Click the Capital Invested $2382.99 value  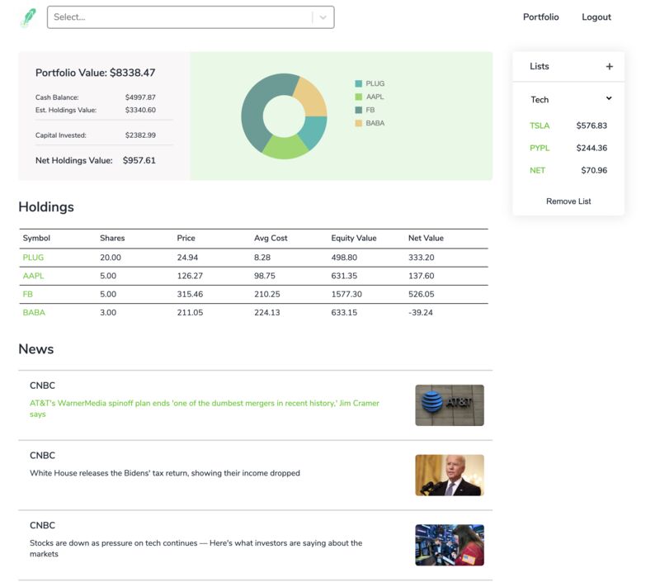click(x=140, y=135)
